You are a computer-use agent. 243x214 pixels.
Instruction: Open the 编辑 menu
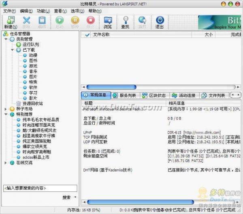pos(26,11)
